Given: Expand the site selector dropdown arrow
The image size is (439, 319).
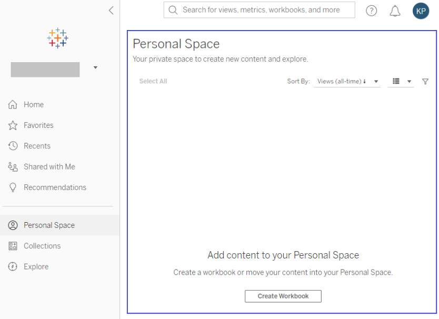Looking at the screenshot, I should click(x=95, y=67).
